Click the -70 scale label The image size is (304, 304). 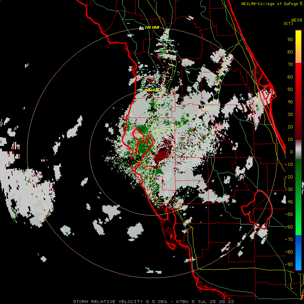[x=289, y=239]
